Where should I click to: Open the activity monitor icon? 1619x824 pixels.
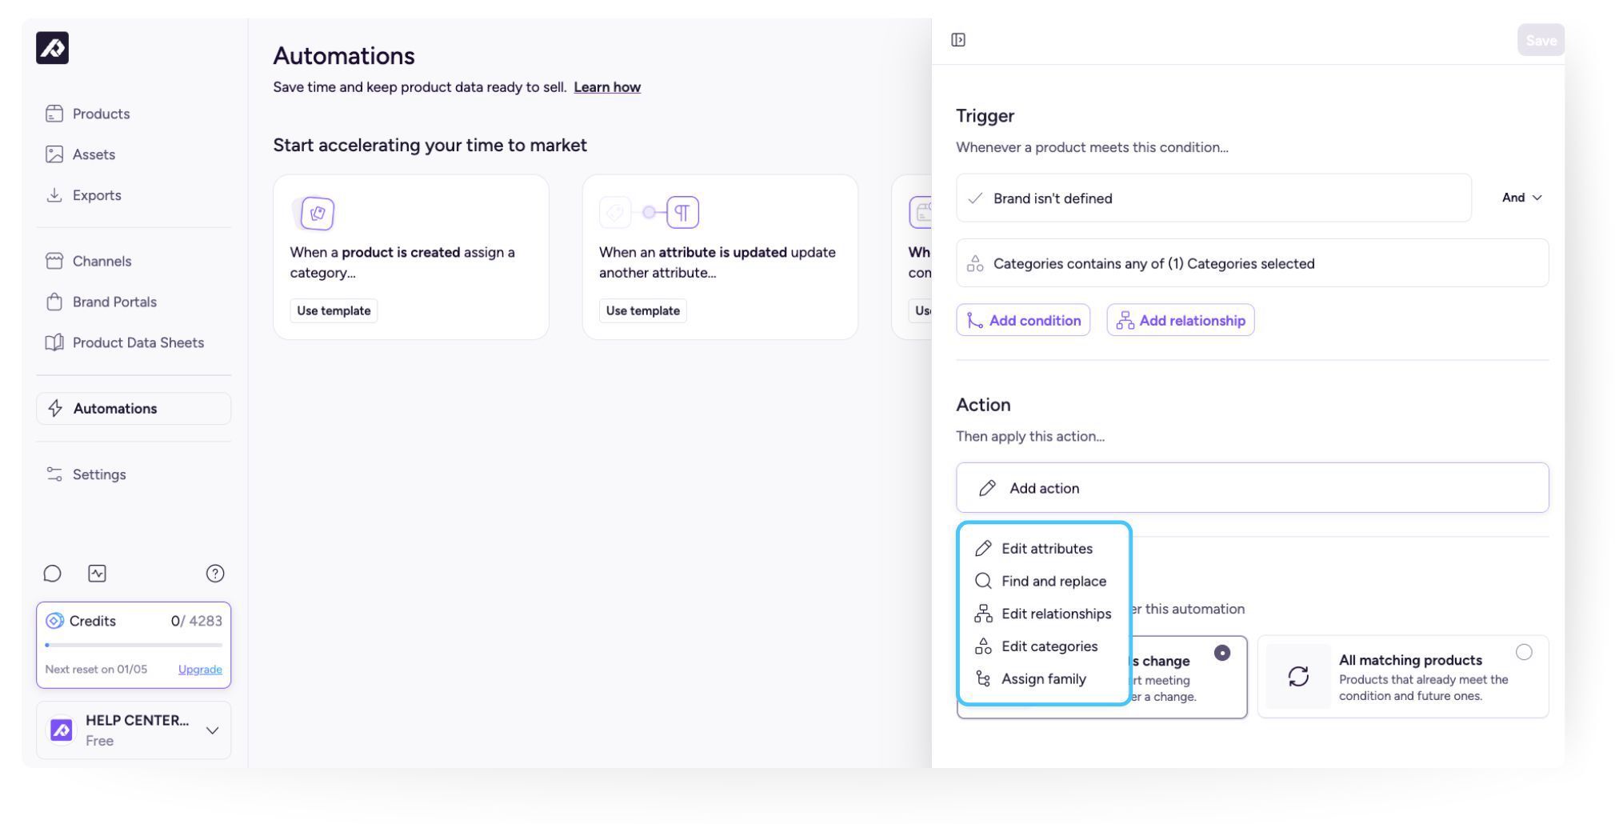(x=97, y=574)
